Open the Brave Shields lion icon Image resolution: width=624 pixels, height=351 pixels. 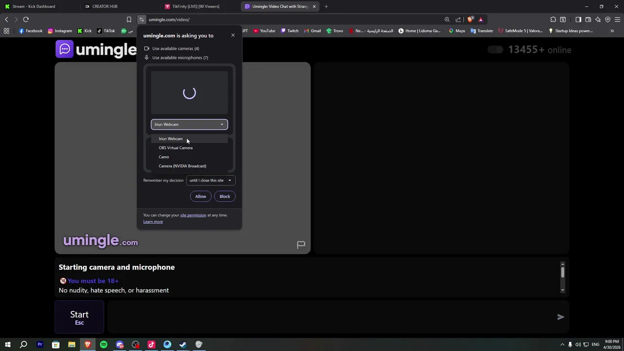[x=470, y=19]
